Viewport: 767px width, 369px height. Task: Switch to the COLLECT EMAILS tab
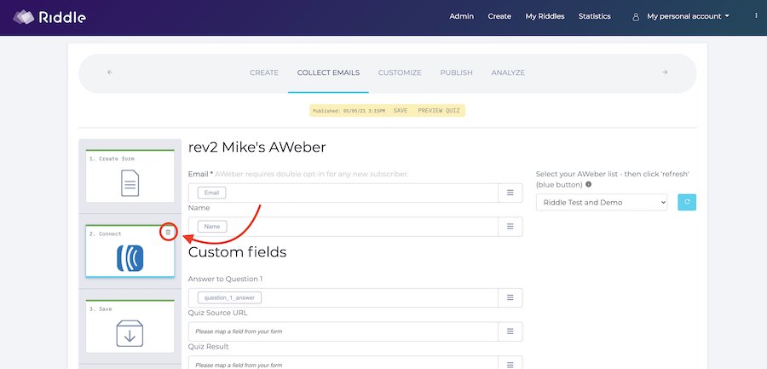tap(328, 72)
